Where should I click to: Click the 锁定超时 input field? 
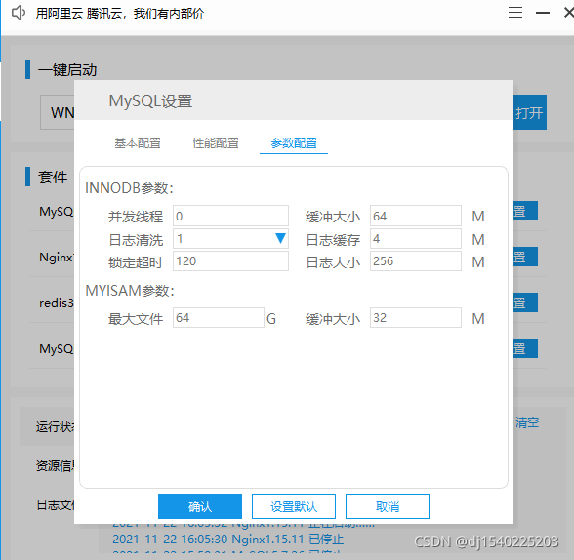(x=230, y=260)
